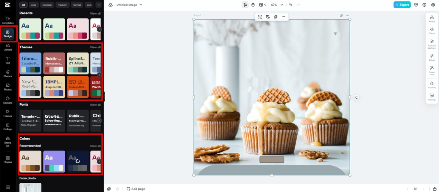The image size is (439, 192).
Task: Open keyboard shortcuts icon at sidebar bottom
Action: pyautogui.click(x=8, y=187)
